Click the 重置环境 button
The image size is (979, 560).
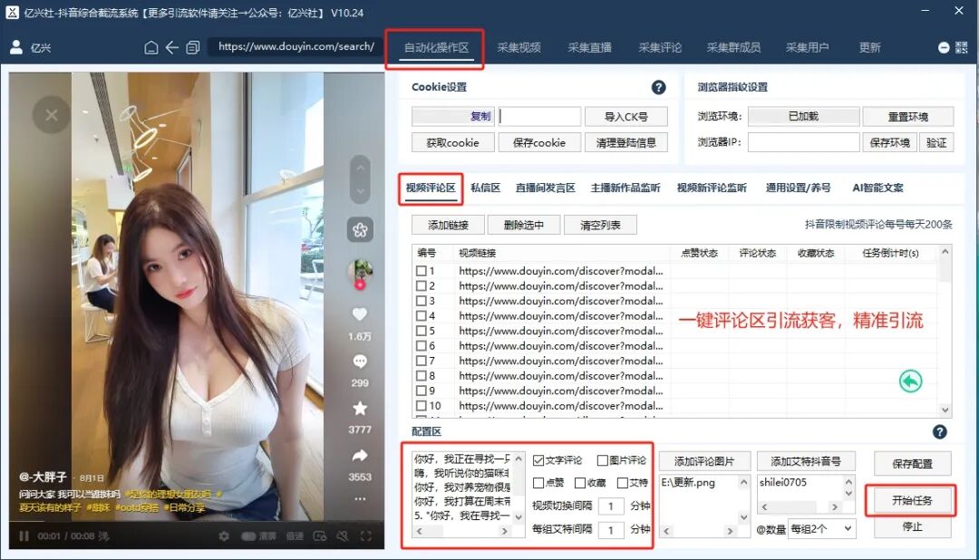907,117
